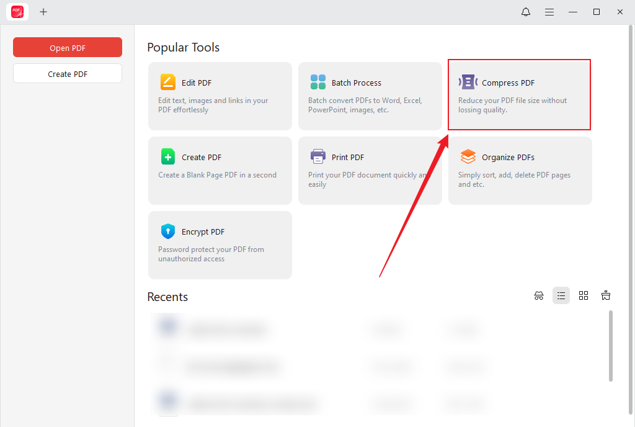
Task: Open the Create PDF tool card
Action: tap(220, 169)
